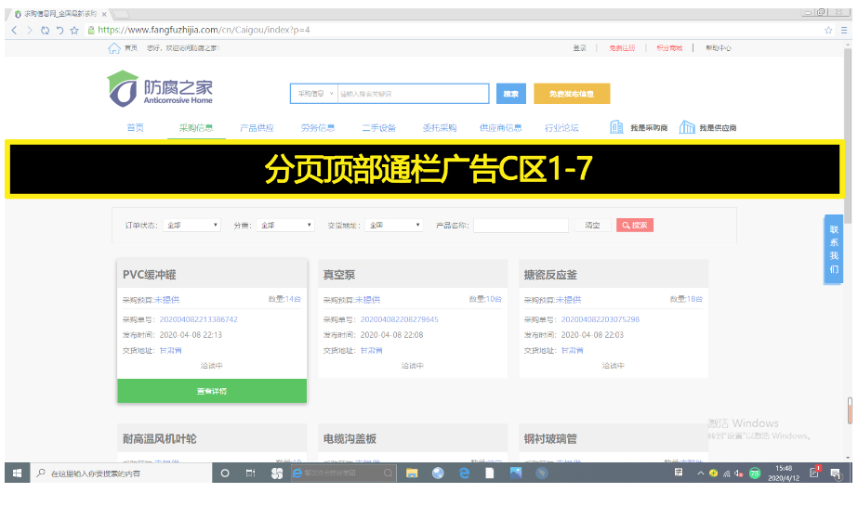Screen dimensions: 858x506
Task: Click the 免费注册 link in the top bar
Action: click(x=622, y=48)
